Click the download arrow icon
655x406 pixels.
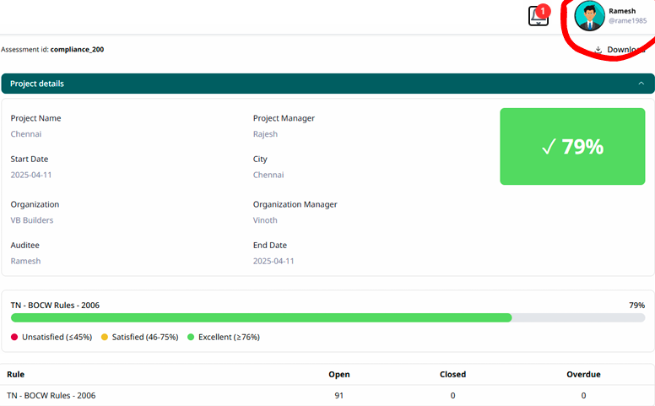pyautogui.click(x=598, y=50)
